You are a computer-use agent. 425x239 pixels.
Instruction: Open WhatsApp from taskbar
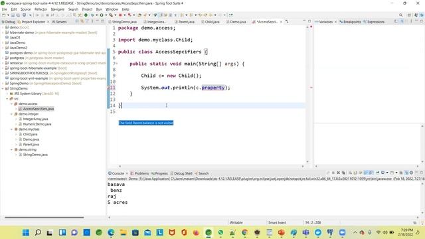point(220,232)
